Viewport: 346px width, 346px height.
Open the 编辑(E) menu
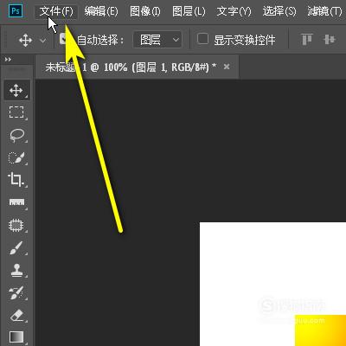pos(101,12)
